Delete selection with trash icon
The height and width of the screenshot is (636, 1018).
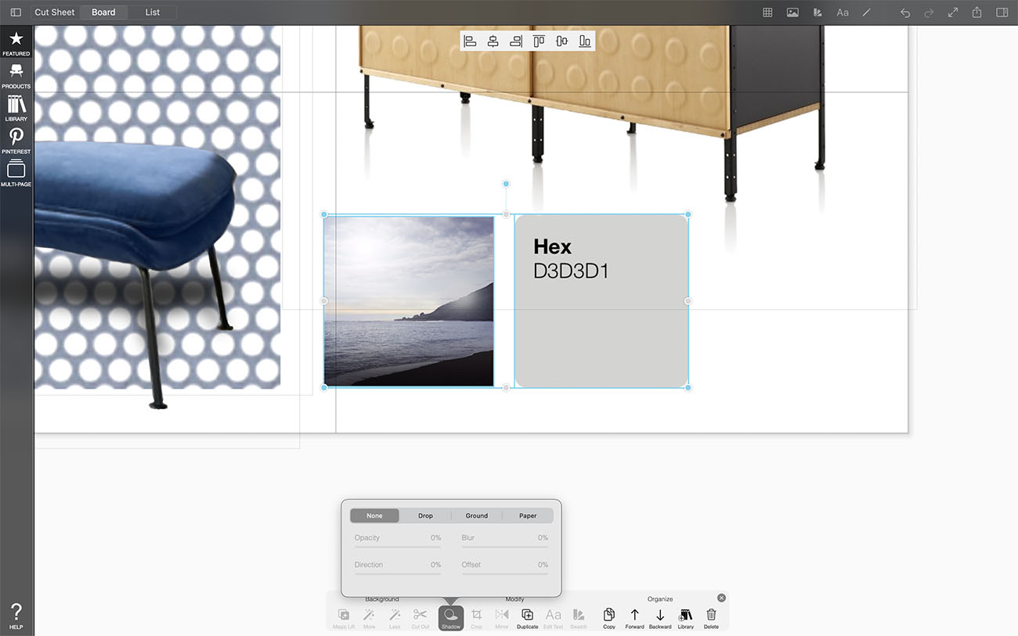pos(711,617)
